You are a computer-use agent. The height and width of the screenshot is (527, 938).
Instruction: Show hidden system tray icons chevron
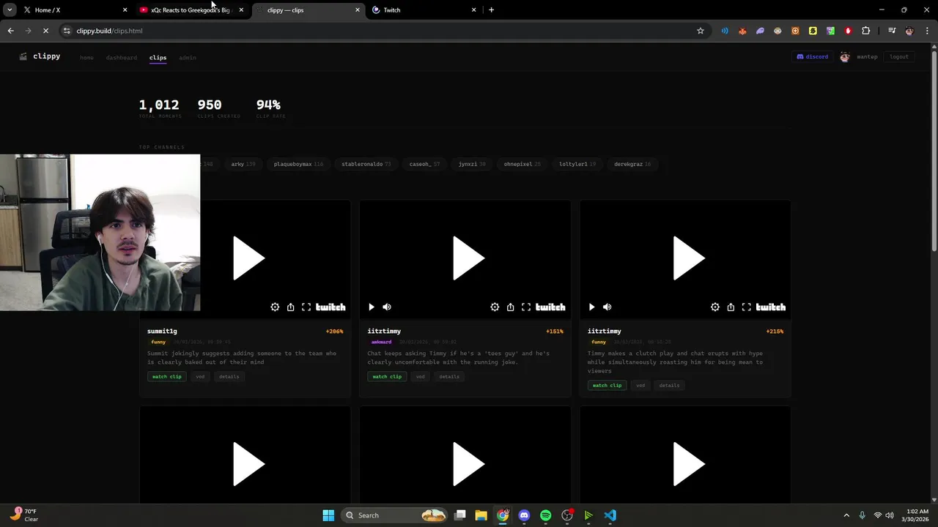click(846, 515)
